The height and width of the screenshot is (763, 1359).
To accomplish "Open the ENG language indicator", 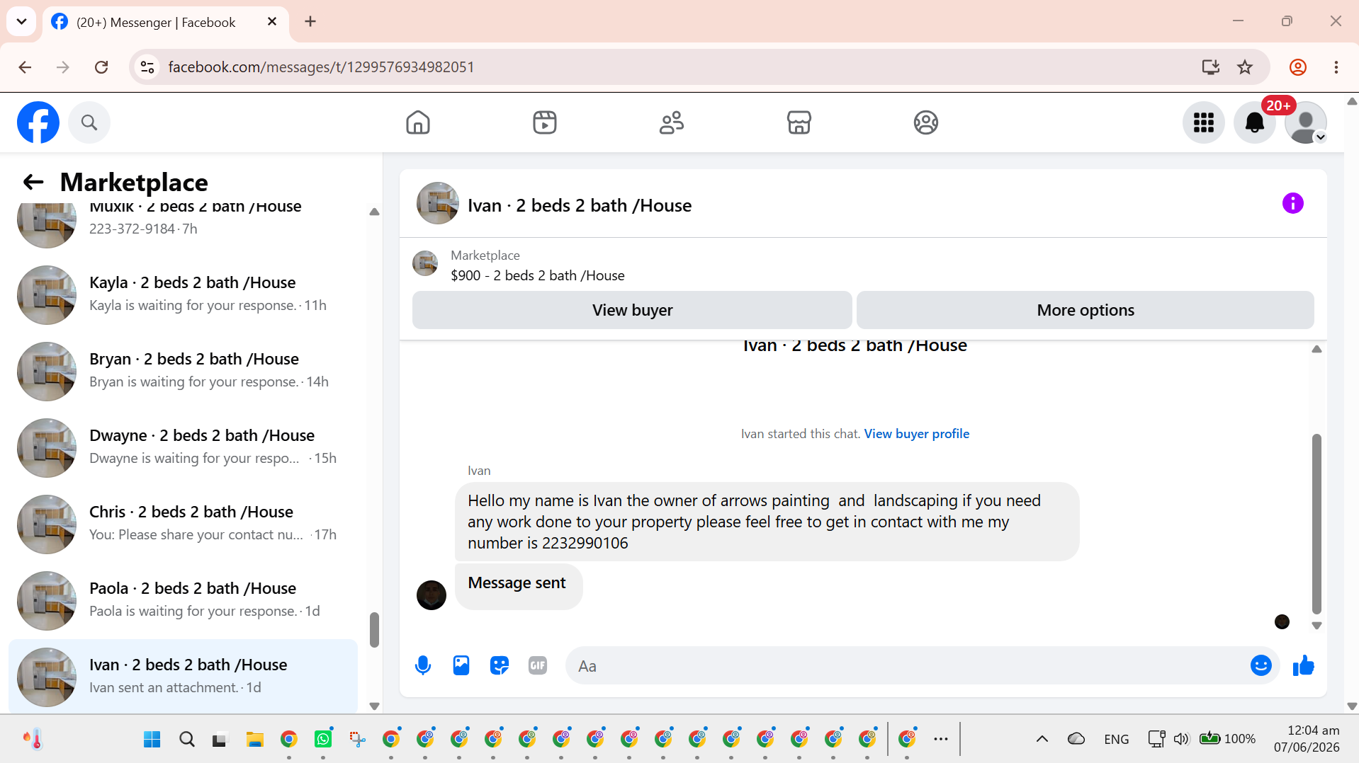I will 1117,739.
